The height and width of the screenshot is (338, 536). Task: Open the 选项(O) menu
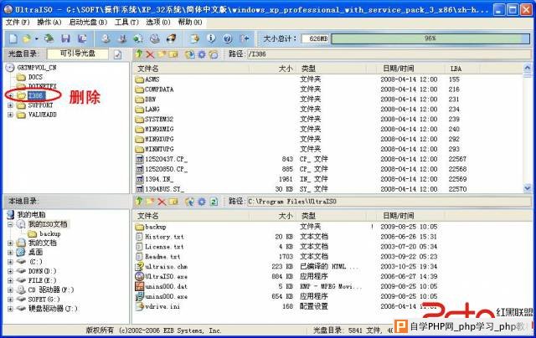(158, 23)
